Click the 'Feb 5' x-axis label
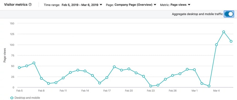This screenshot has width=237, height=100. [19, 91]
